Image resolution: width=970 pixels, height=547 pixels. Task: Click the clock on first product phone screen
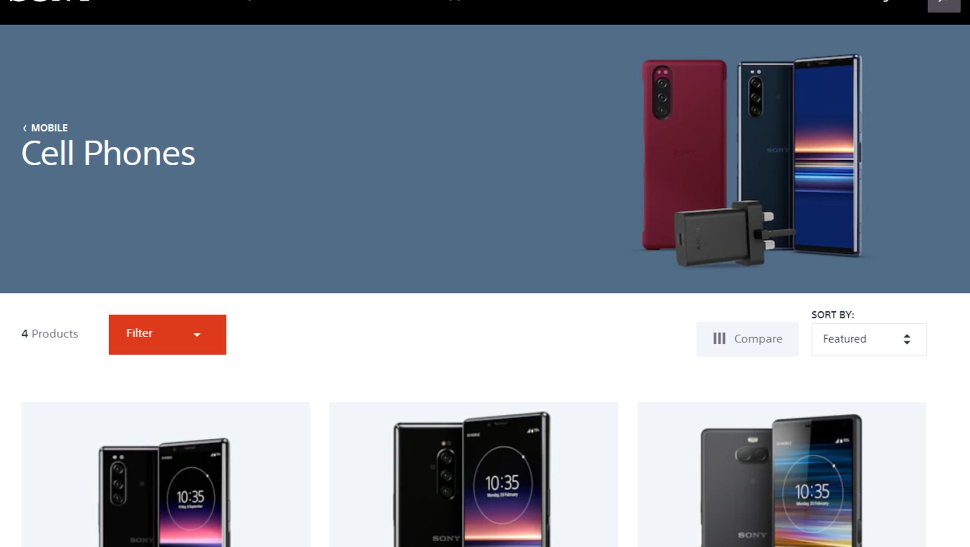(190, 498)
